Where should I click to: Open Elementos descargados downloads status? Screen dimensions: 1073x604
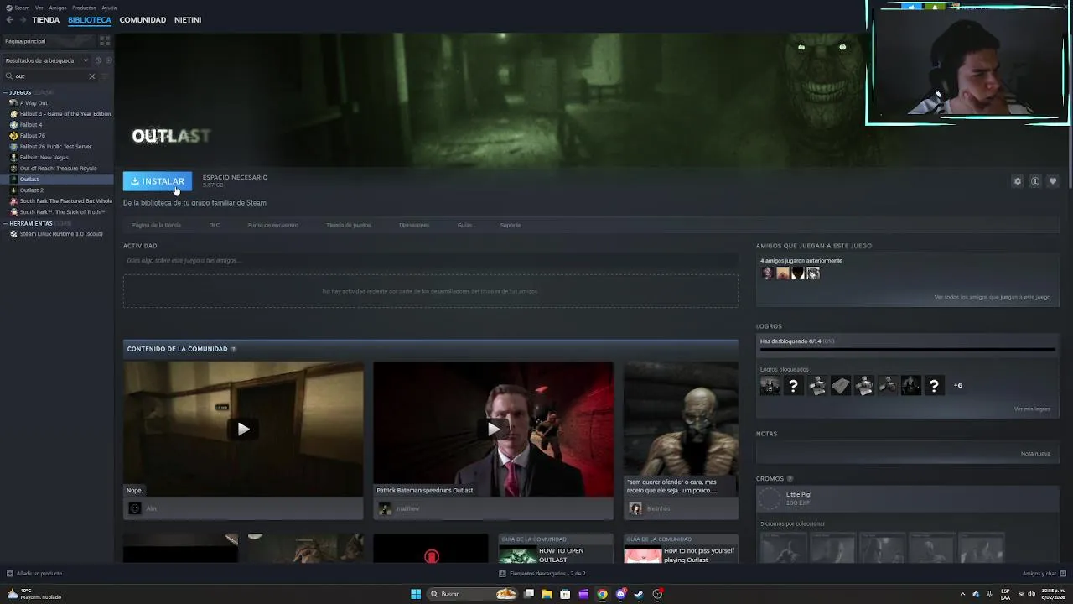pyautogui.click(x=542, y=574)
